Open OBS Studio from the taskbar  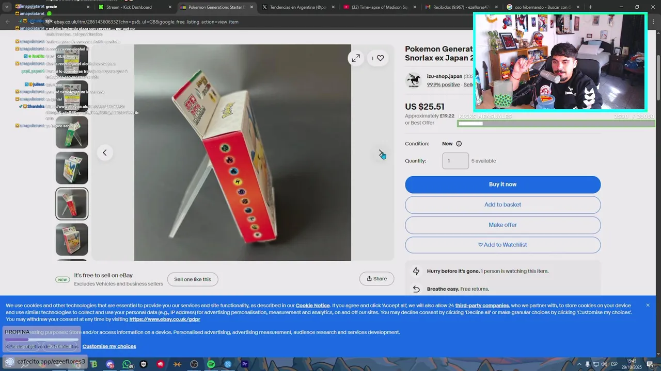point(194,364)
